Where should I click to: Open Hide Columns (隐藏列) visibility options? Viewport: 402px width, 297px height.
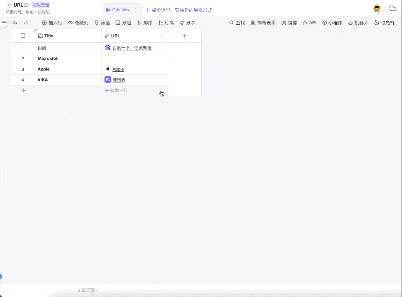coord(78,23)
